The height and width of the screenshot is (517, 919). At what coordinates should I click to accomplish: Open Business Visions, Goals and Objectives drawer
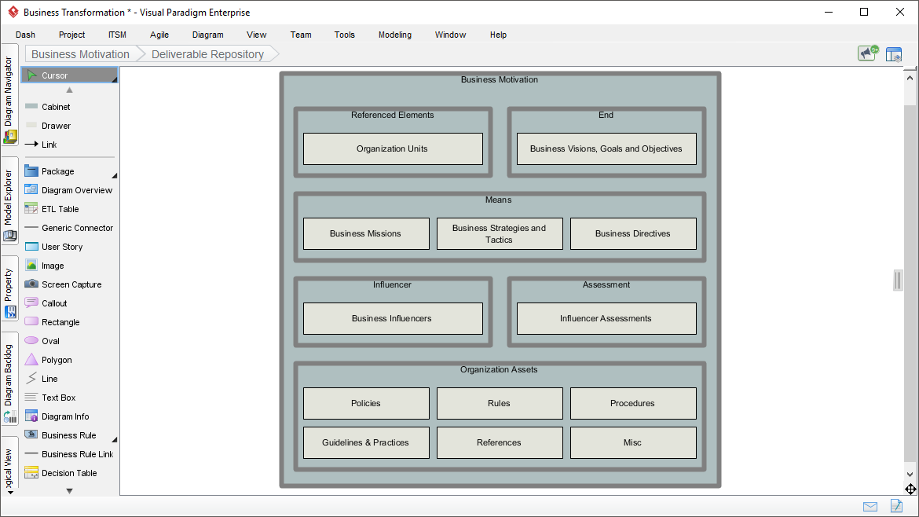(x=606, y=148)
